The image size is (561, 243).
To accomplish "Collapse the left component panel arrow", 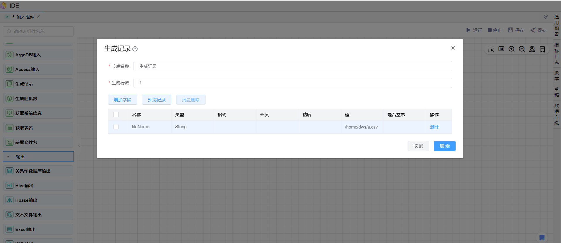I will coord(79,145).
